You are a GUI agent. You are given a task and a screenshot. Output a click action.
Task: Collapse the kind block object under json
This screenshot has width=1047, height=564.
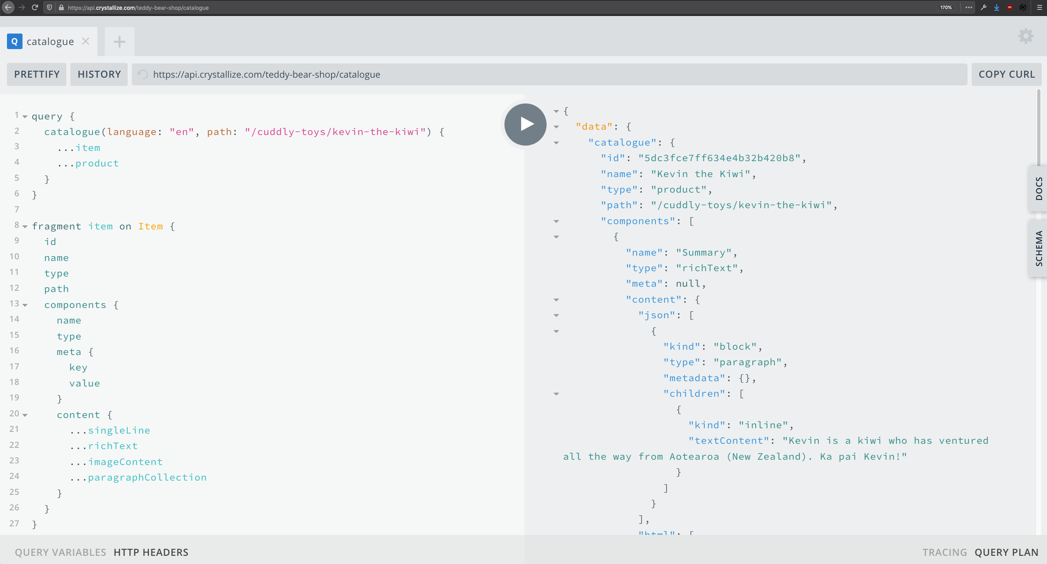556,331
